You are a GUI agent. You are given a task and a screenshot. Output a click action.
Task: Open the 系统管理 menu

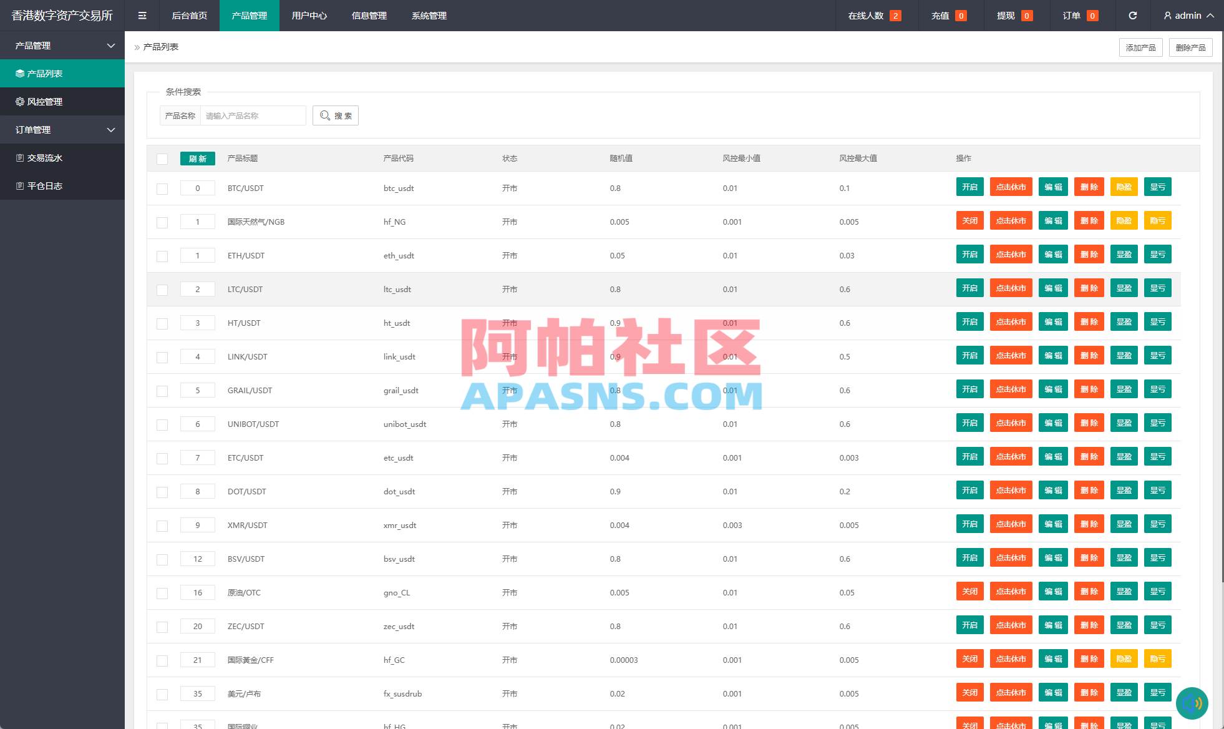click(429, 16)
